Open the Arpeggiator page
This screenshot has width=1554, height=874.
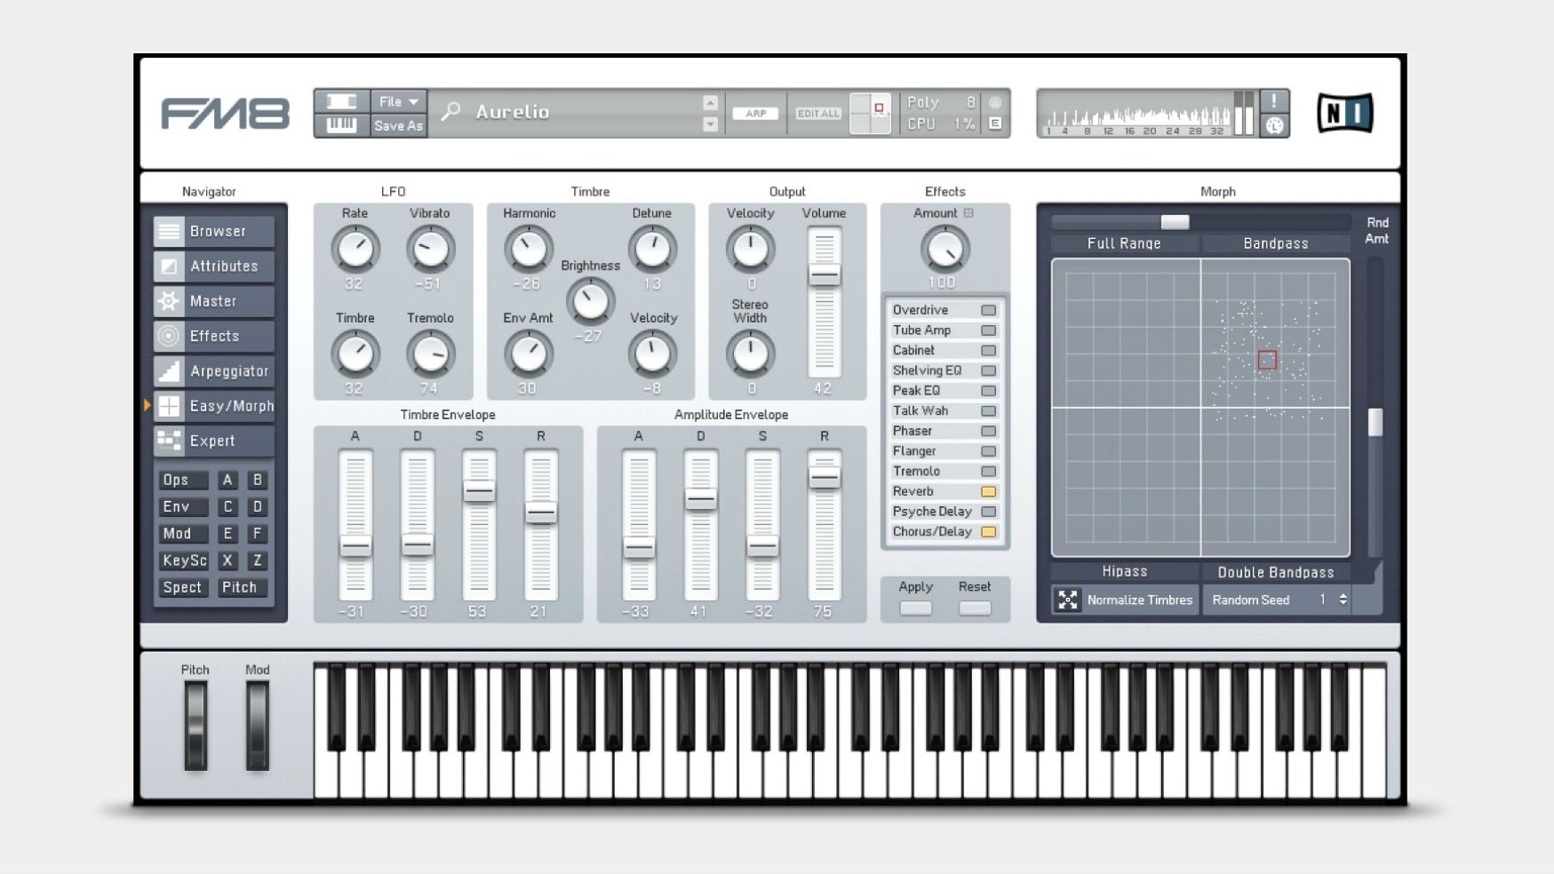[213, 371]
